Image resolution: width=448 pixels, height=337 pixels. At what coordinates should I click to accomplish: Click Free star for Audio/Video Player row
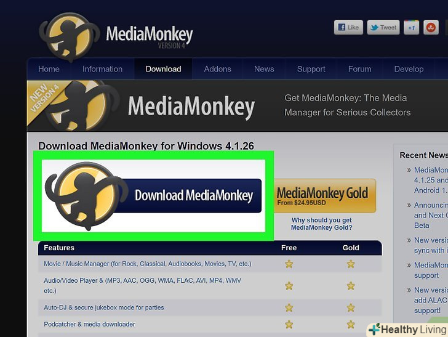click(x=289, y=285)
